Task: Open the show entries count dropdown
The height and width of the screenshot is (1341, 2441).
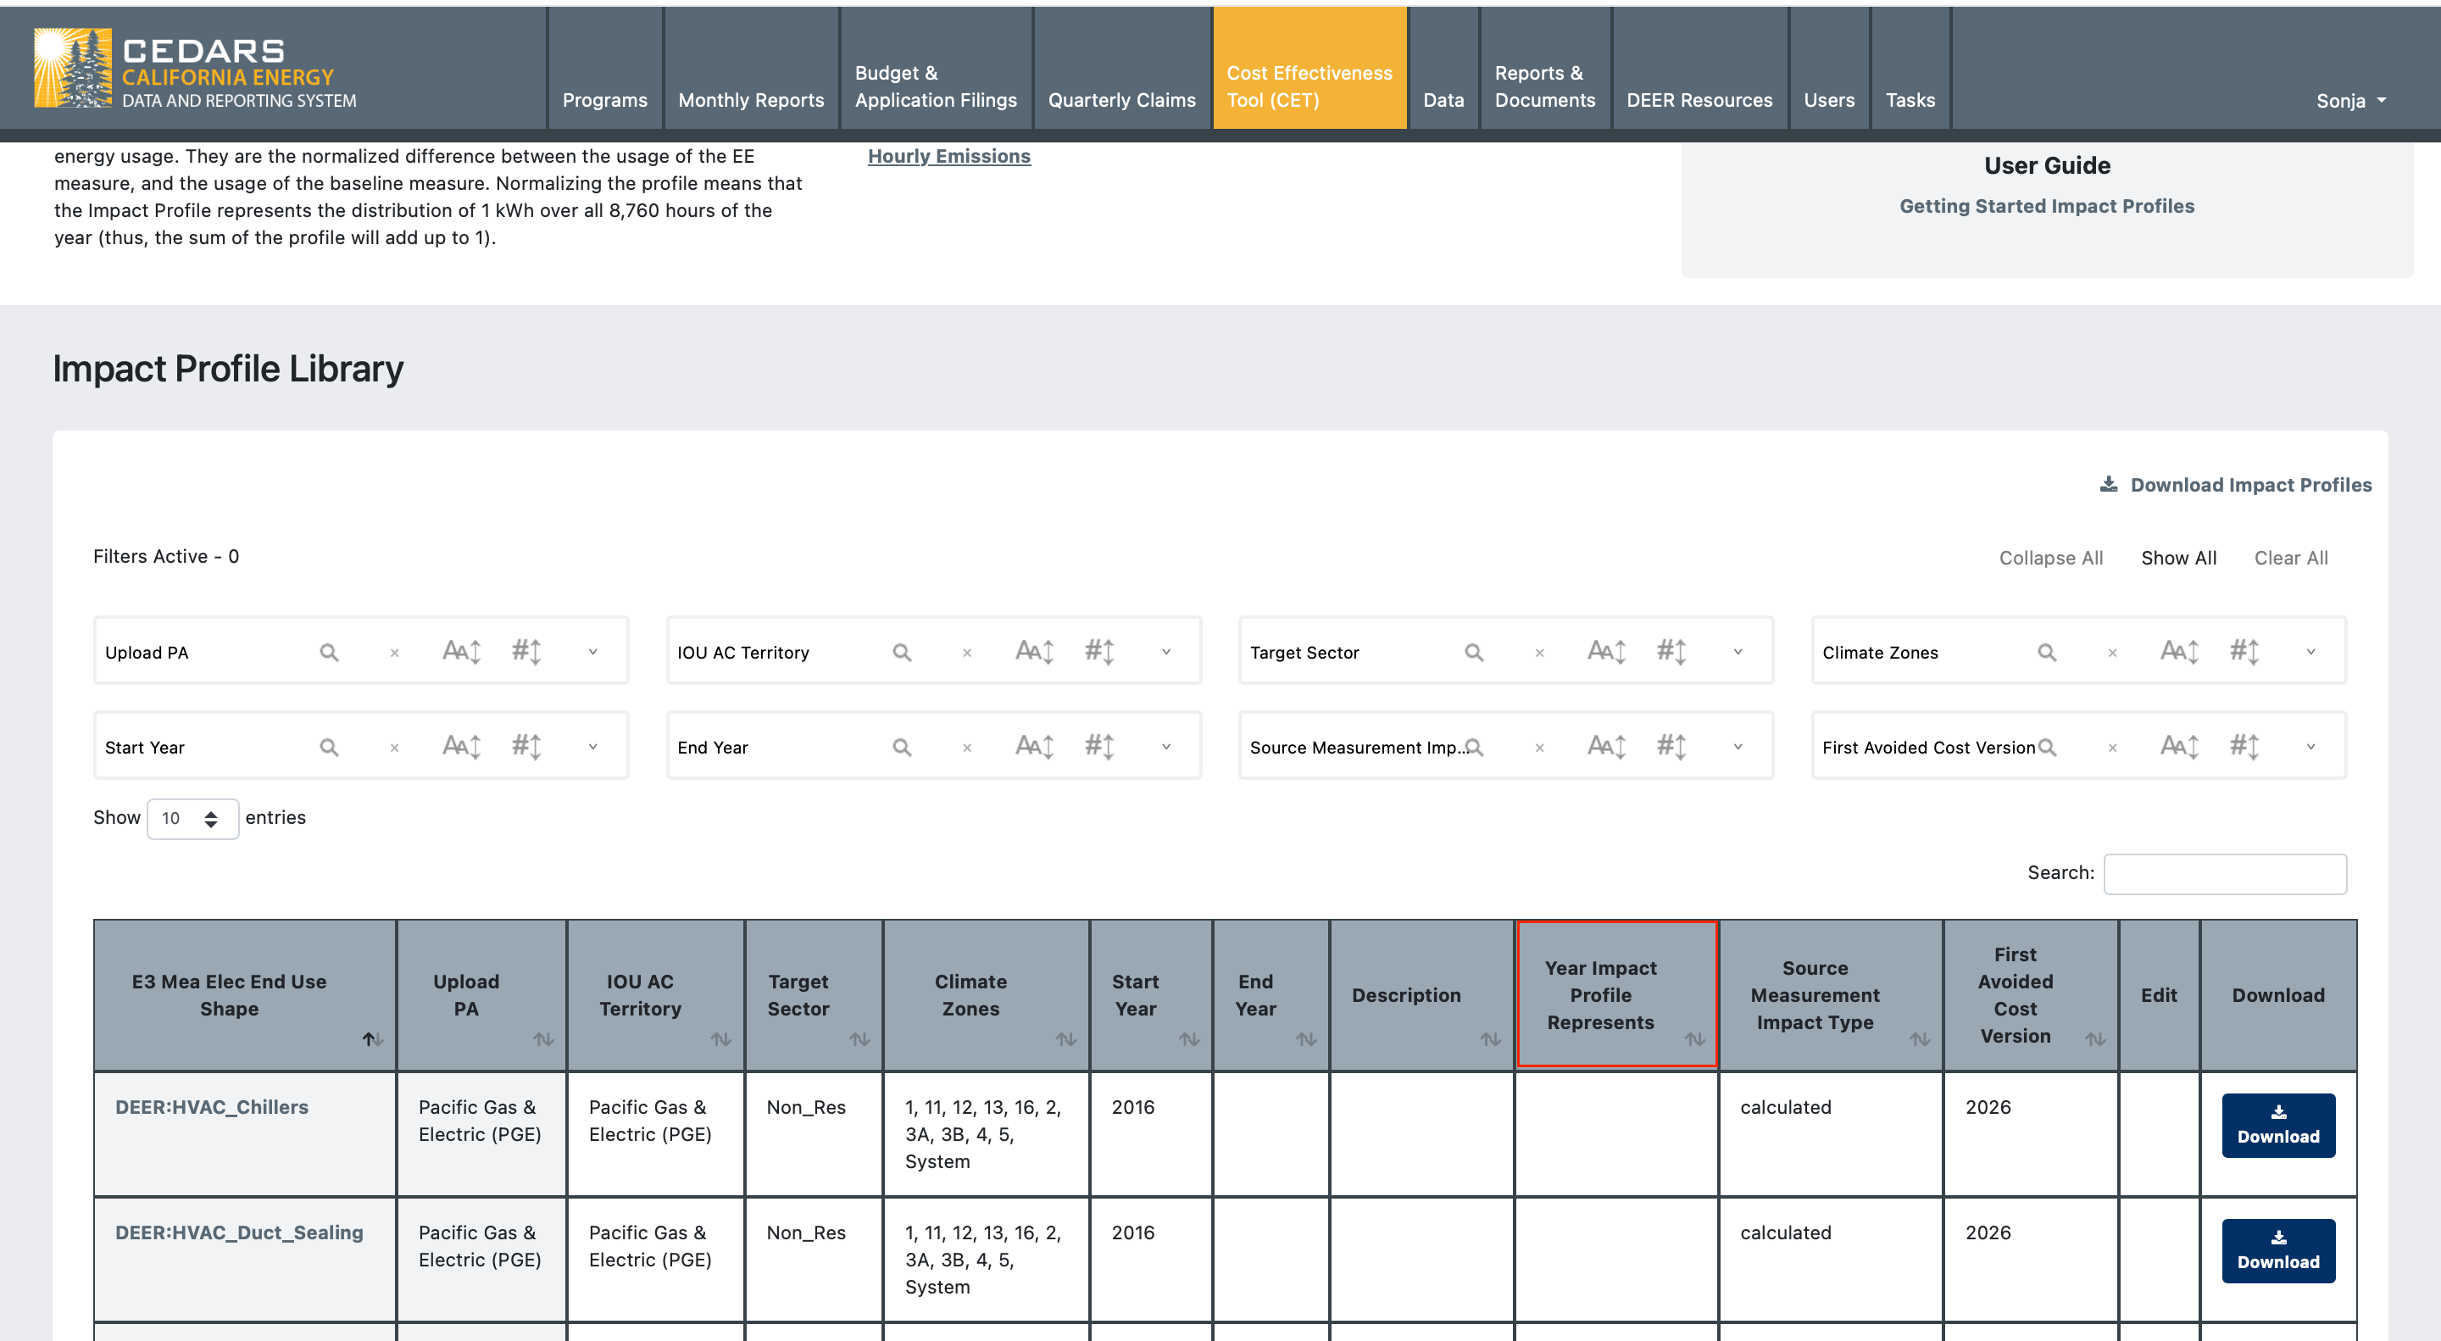Action: click(192, 819)
